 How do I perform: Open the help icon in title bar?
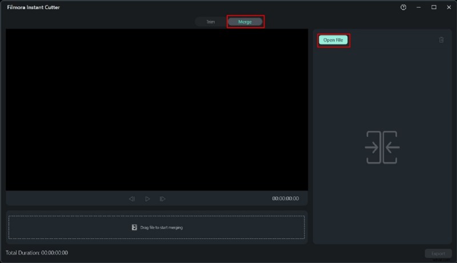point(403,7)
